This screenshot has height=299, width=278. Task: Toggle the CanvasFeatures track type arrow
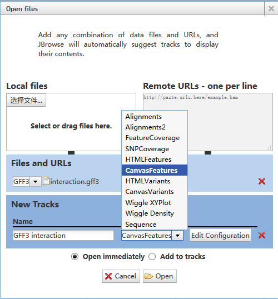pyautogui.click(x=177, y=236)
